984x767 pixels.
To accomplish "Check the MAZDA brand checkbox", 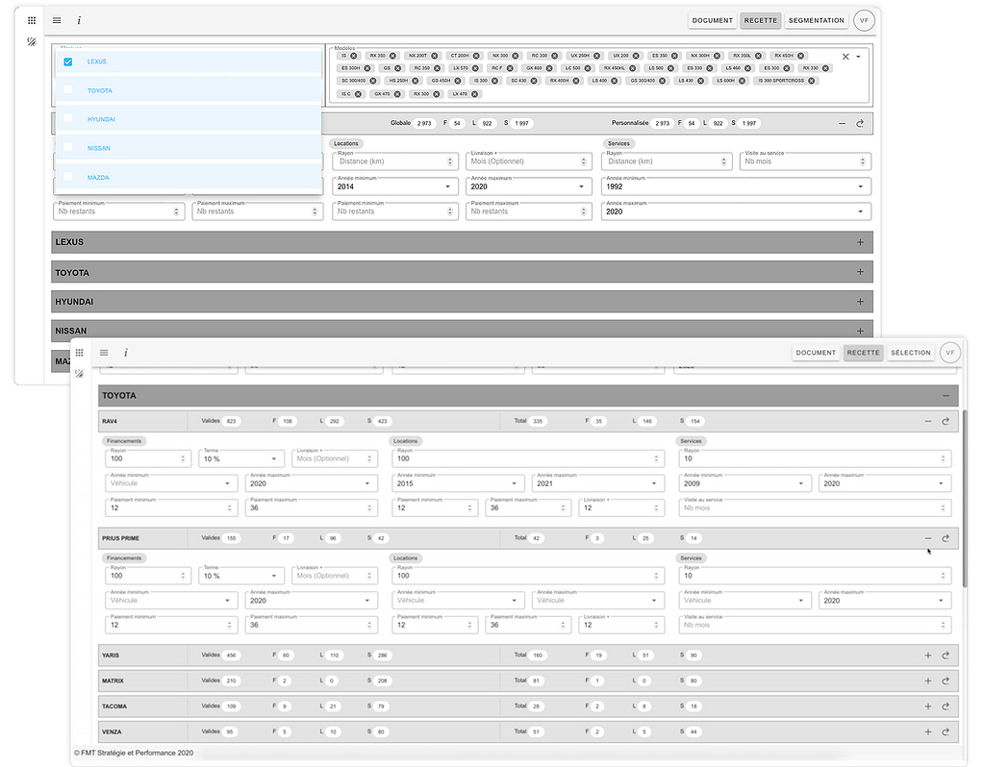I will tap(67, 177).
